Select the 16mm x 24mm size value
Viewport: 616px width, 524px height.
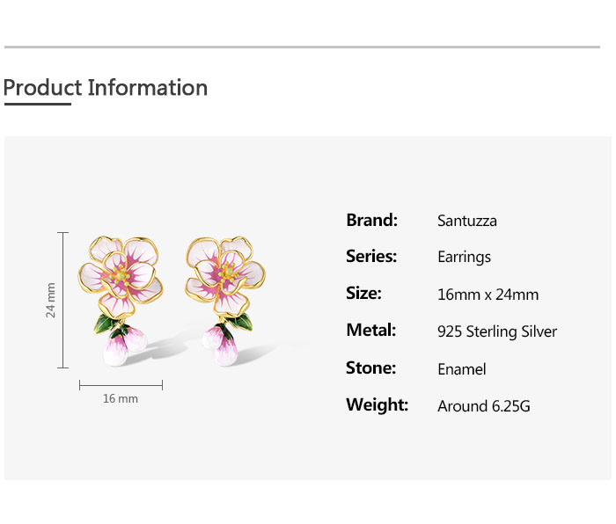pyautogui.click(x=488, y=295)
